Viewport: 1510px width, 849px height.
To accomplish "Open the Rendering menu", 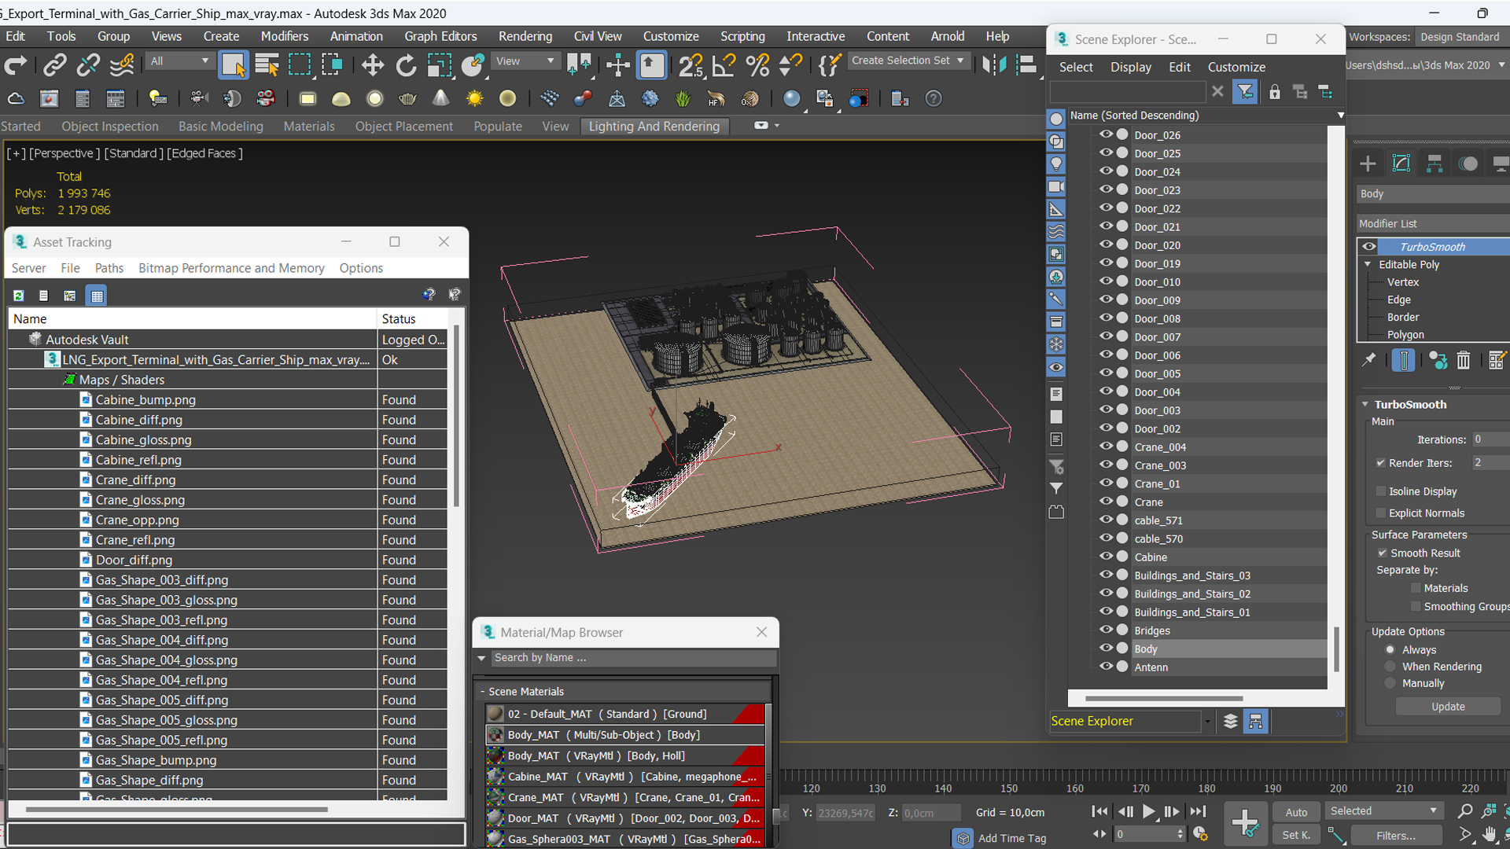I will pyautogui.click(x=525, y=36).
